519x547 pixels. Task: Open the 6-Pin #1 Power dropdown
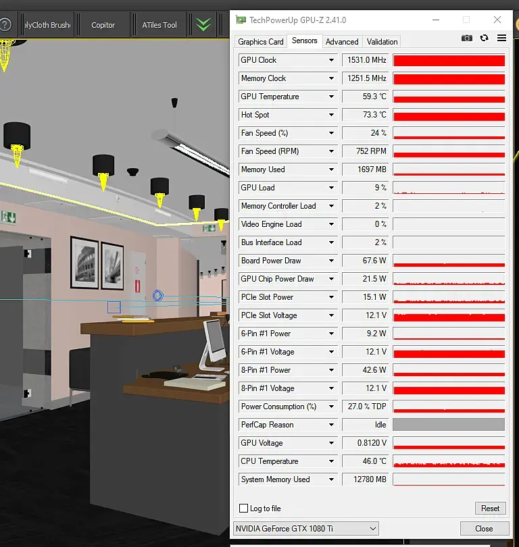click(331, 334)
